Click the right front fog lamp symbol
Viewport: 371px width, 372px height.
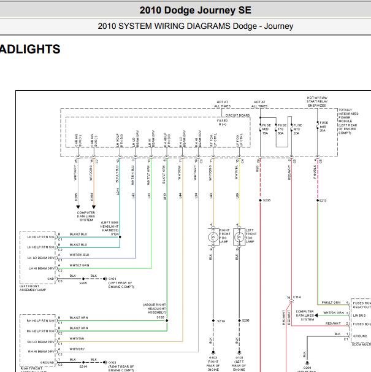[x=213, y=237]
